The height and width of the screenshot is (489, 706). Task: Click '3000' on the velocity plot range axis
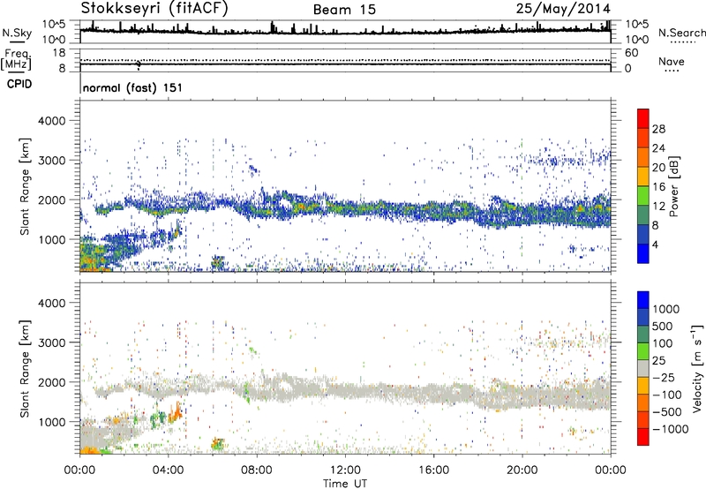click(51, 342)
